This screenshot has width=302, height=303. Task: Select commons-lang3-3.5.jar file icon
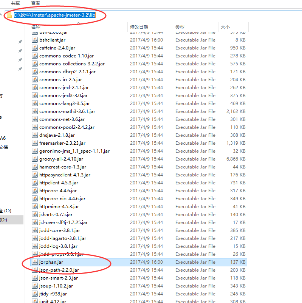(35, 103)
